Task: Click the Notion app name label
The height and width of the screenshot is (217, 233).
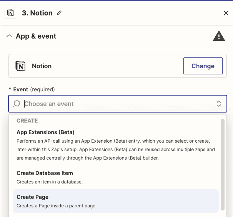Action: pos(42,66)
